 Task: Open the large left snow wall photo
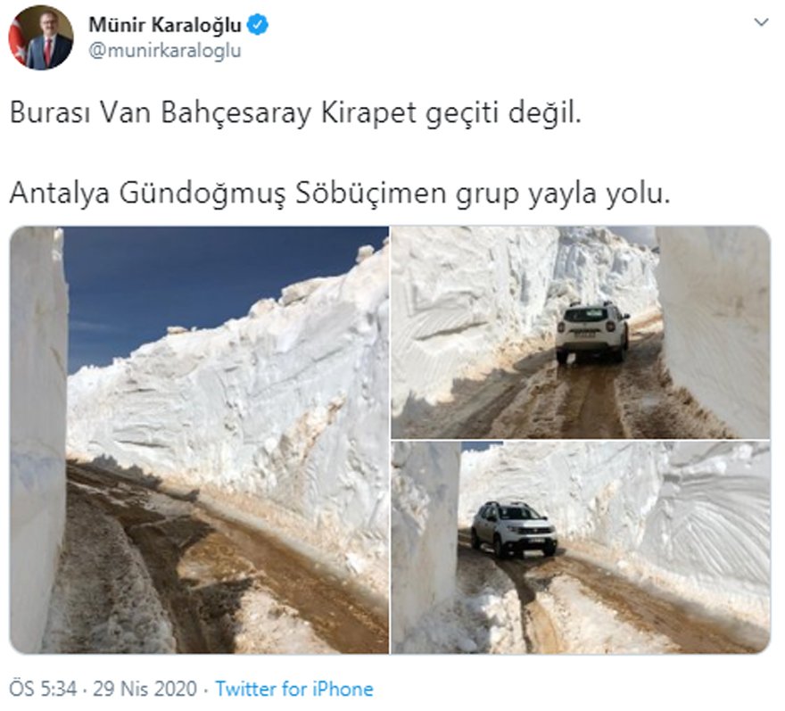(x=199, y=440)
